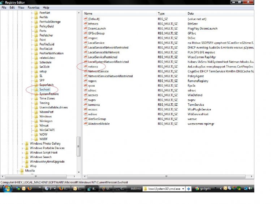Click the rpcss value icon
This screenshot has height=204, width=271.
86,86
